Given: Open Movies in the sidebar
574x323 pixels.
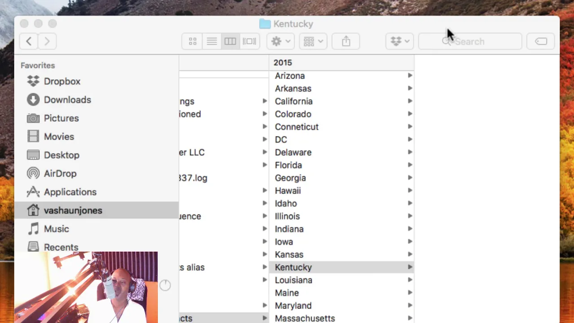Looking at the screenshot, I should [x=96, y=136].
